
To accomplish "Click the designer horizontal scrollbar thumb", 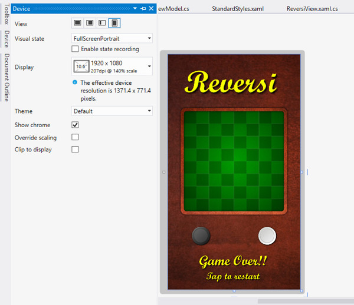I will [306, 301].
